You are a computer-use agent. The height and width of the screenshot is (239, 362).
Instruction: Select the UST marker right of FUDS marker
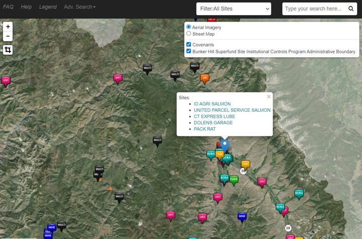pyautogui.click(x=262, y=183)
